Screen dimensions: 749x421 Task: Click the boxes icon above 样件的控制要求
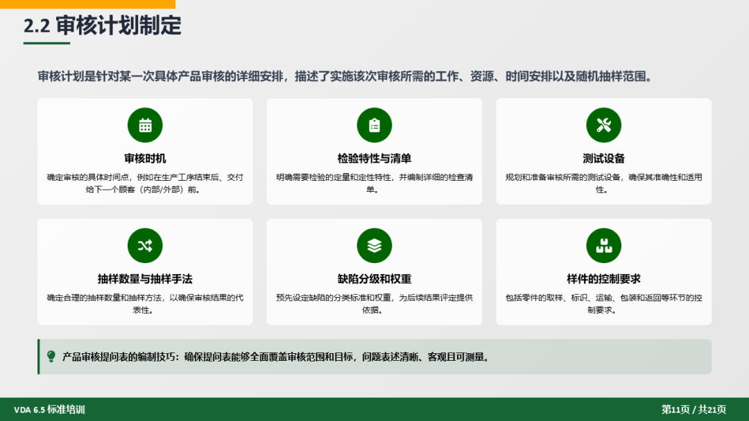click(603, 246)
